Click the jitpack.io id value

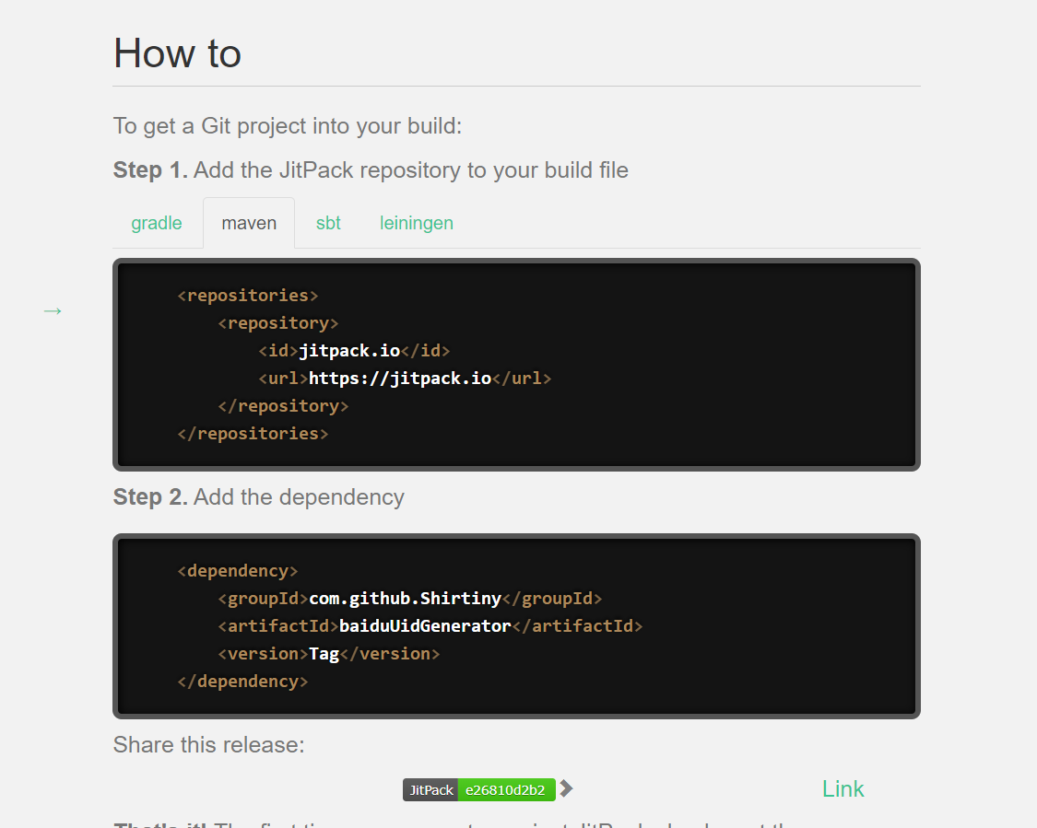(x=350, y=351)
